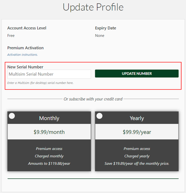Select the Monthly plan radio button
Image resolution: width=186 pixels, height=193 pixels.
12,116
